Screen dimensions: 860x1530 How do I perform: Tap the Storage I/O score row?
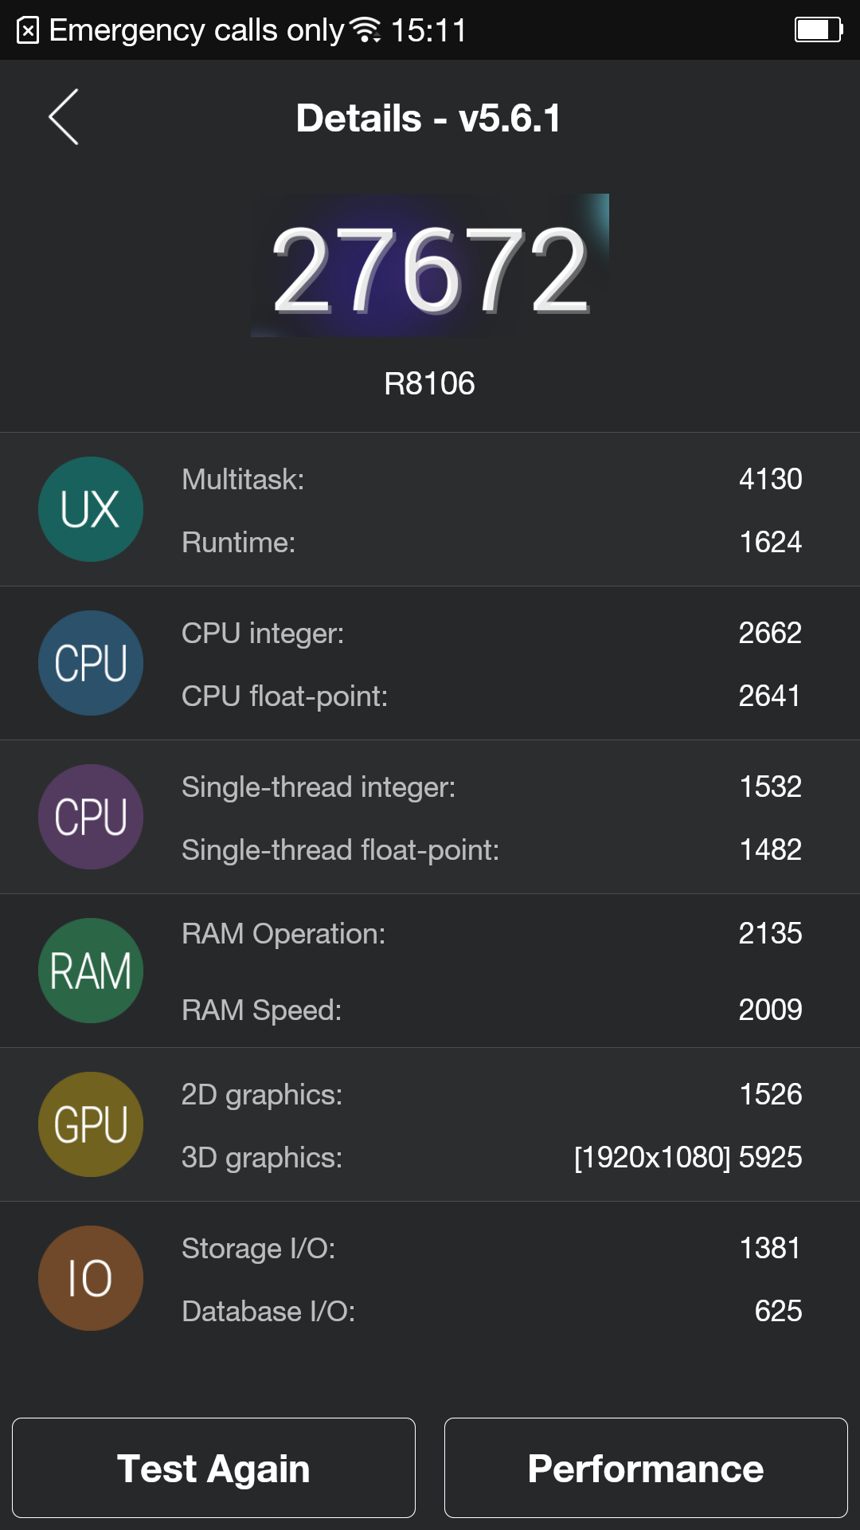click(x=491, y=1248)
